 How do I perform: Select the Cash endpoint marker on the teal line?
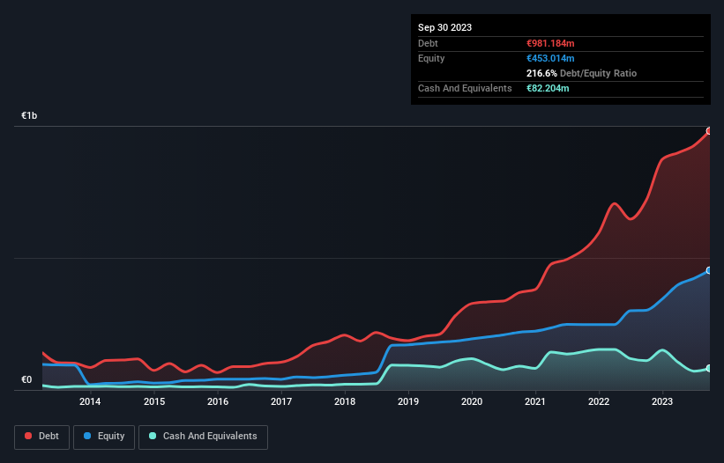[x=709, y=369]
